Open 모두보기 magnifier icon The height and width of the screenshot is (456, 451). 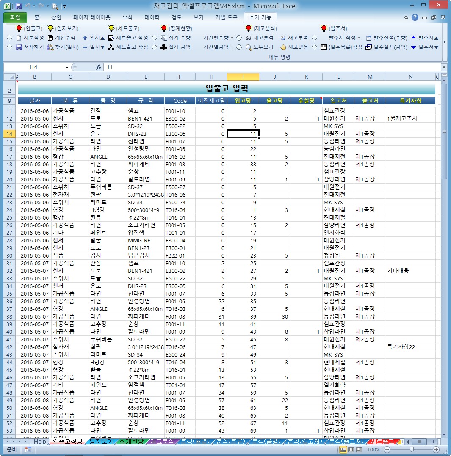coord(248,47)
